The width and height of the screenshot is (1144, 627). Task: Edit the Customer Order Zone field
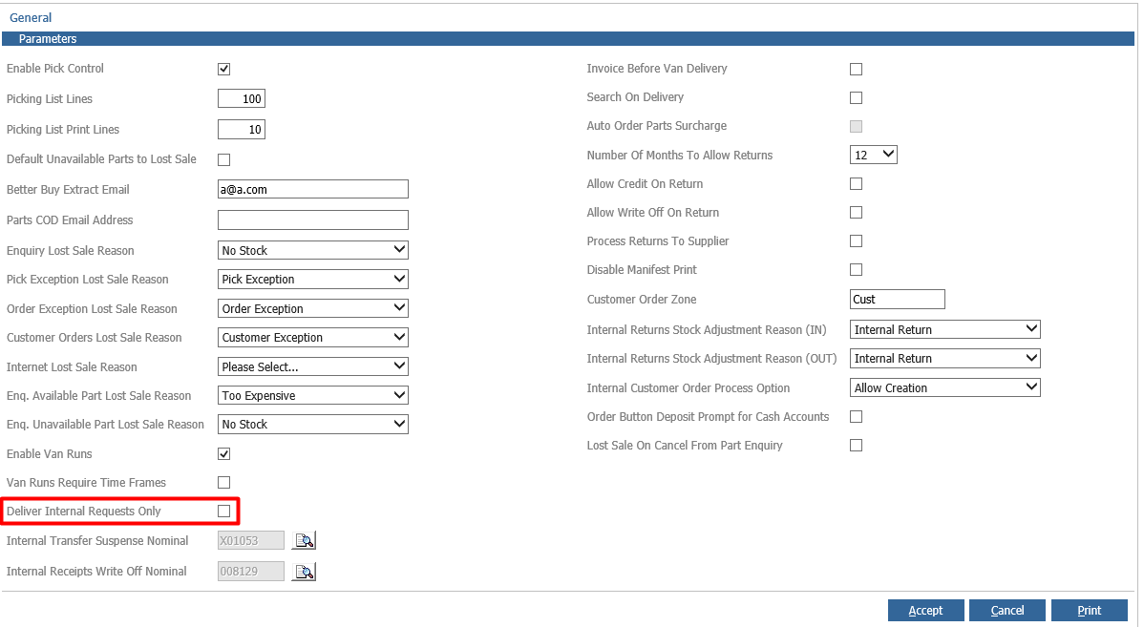(x=898, y=299)
